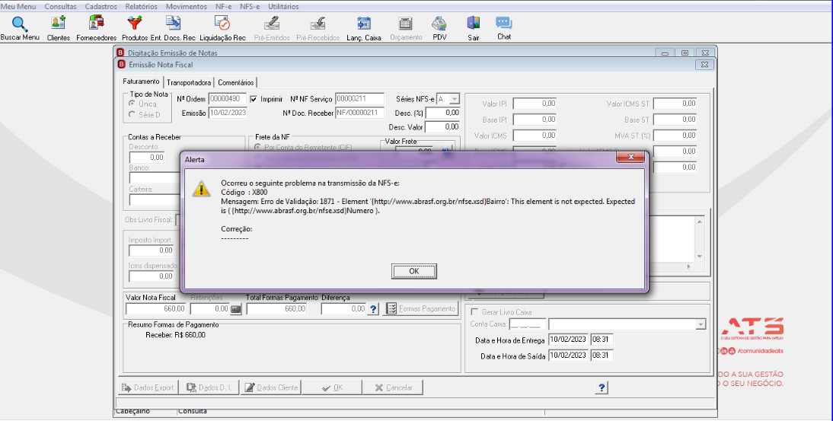Click the Nº Doc. Receber field
Screen dimensions: 833x421
click(x=359, y=113)
